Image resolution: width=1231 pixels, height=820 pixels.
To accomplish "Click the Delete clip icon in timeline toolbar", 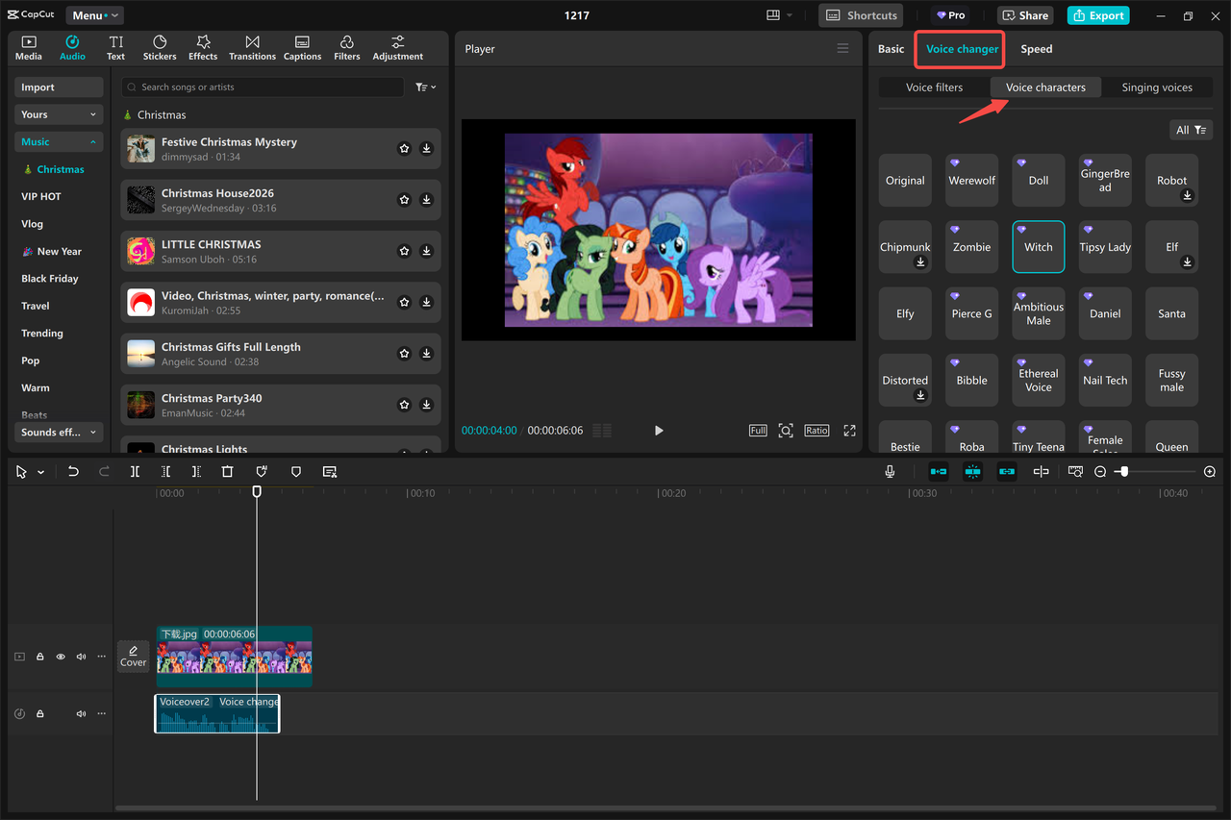I will click(227, 471).
